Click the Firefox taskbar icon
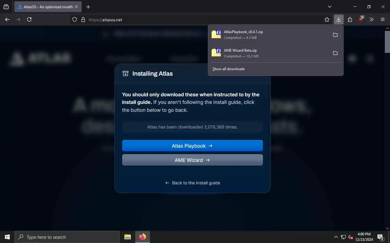This screenshot has height=243, width=390. pos(143,237)
